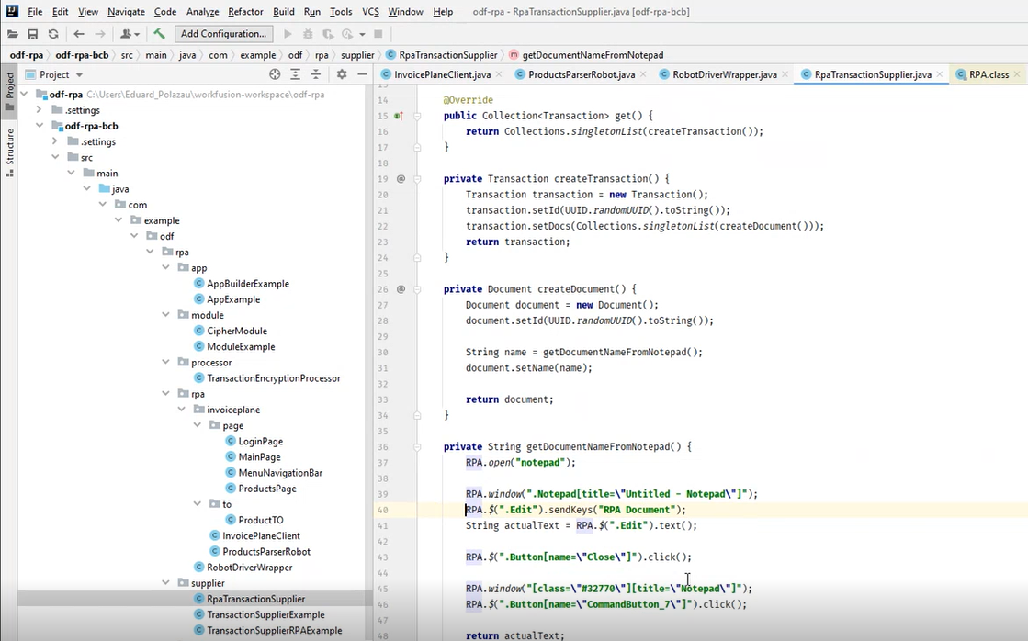Screen dimensions: 1028x641
Task: Switch to RPA.class tab
Action: tap(988, 74)
